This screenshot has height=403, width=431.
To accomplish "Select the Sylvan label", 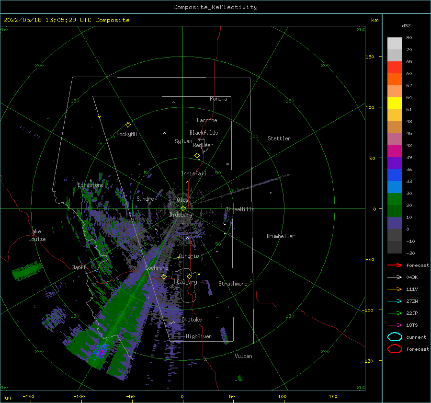I will pos(183,141).
